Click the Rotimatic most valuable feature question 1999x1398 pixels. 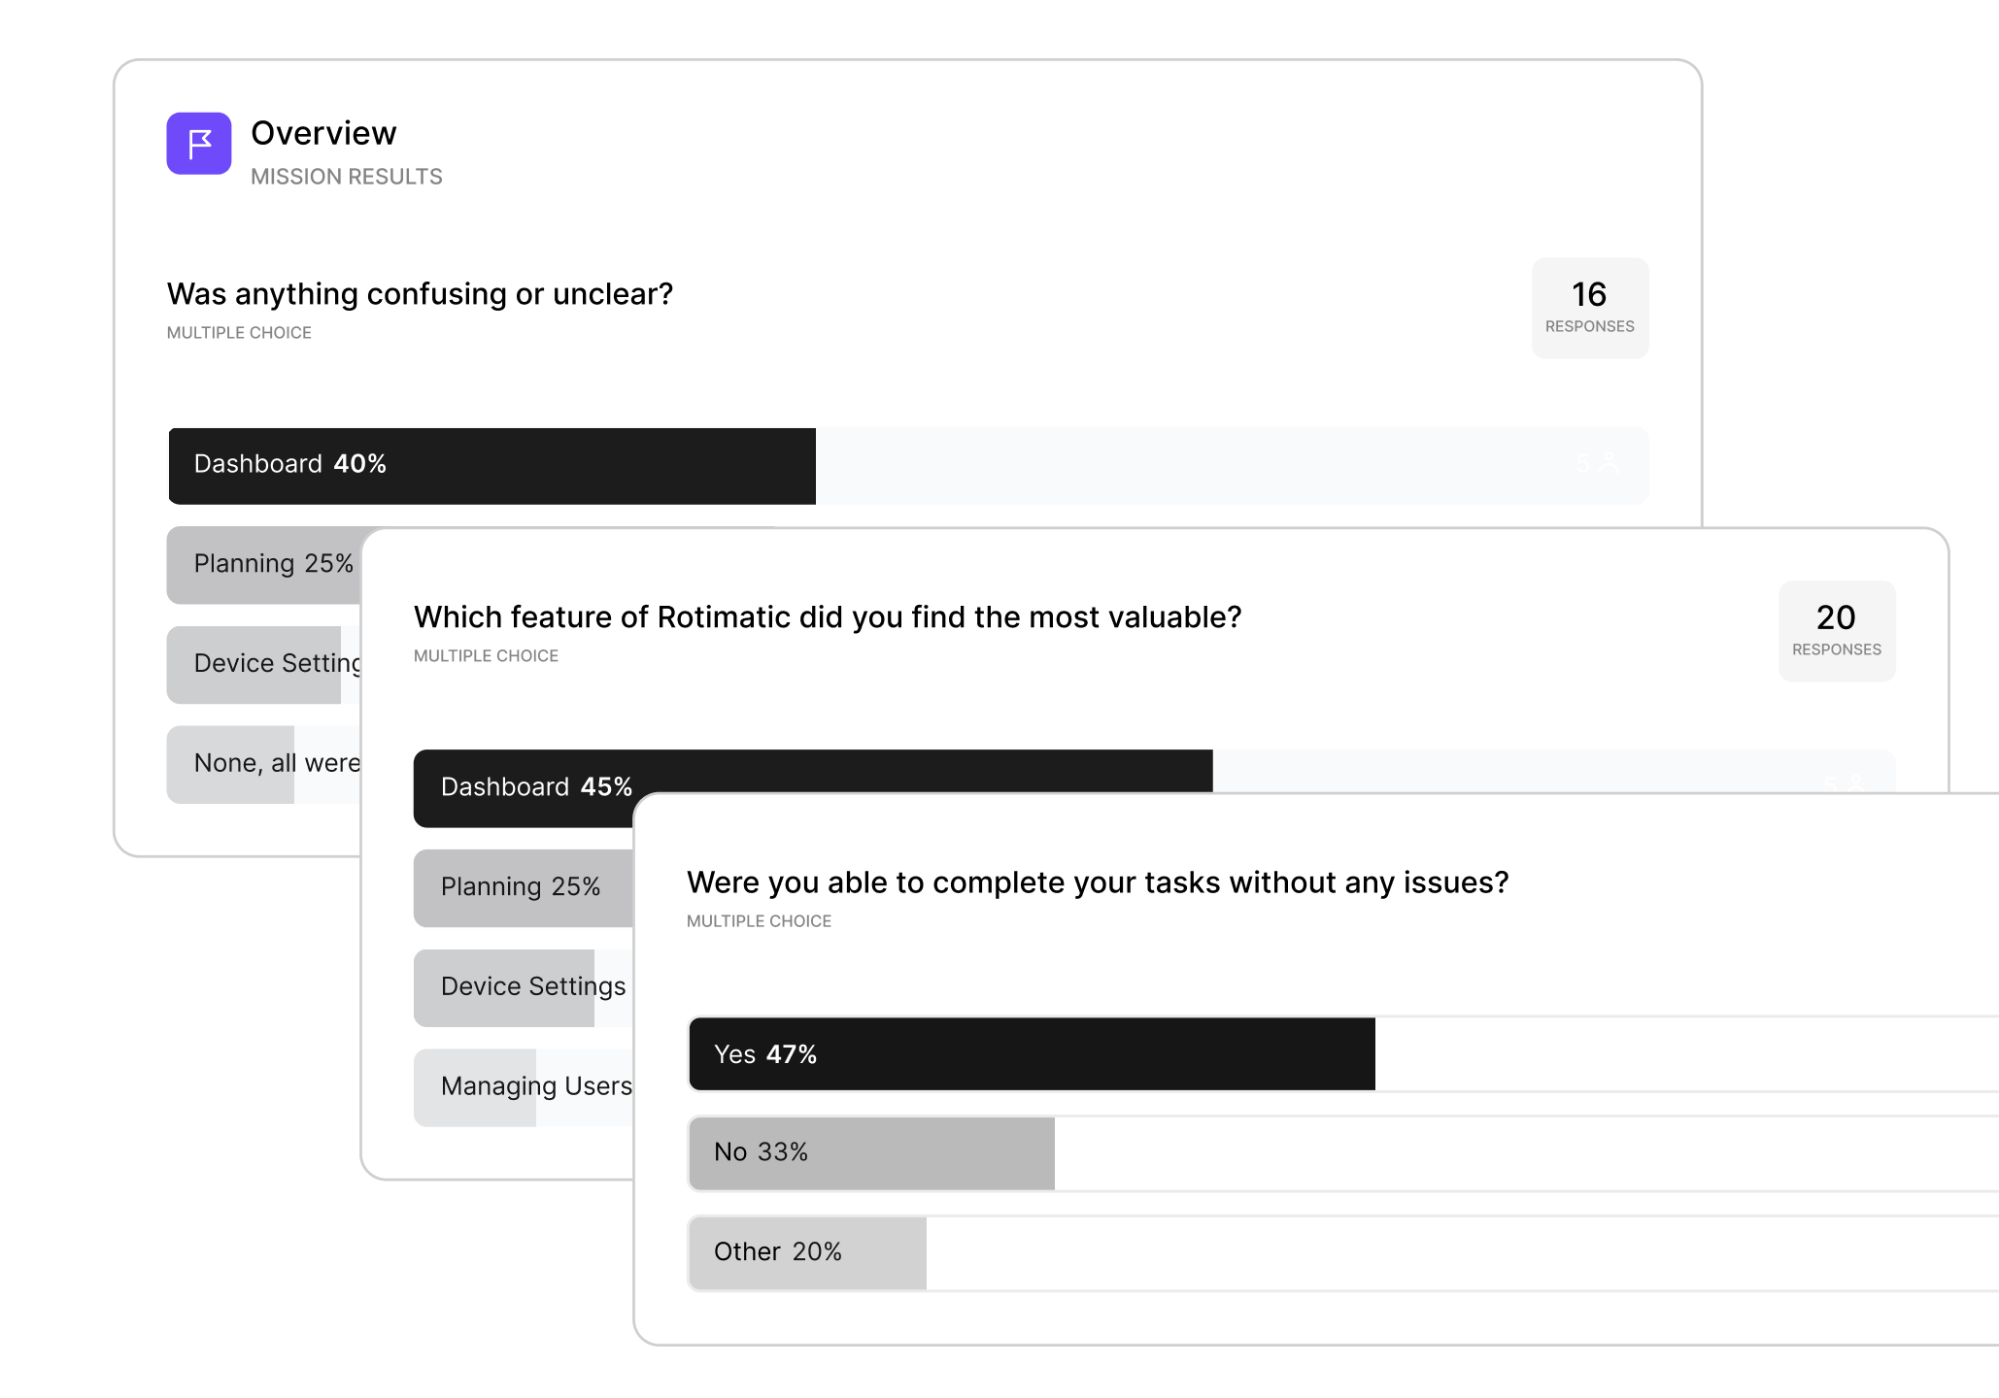pyautogui.click(x=828, y=617)
